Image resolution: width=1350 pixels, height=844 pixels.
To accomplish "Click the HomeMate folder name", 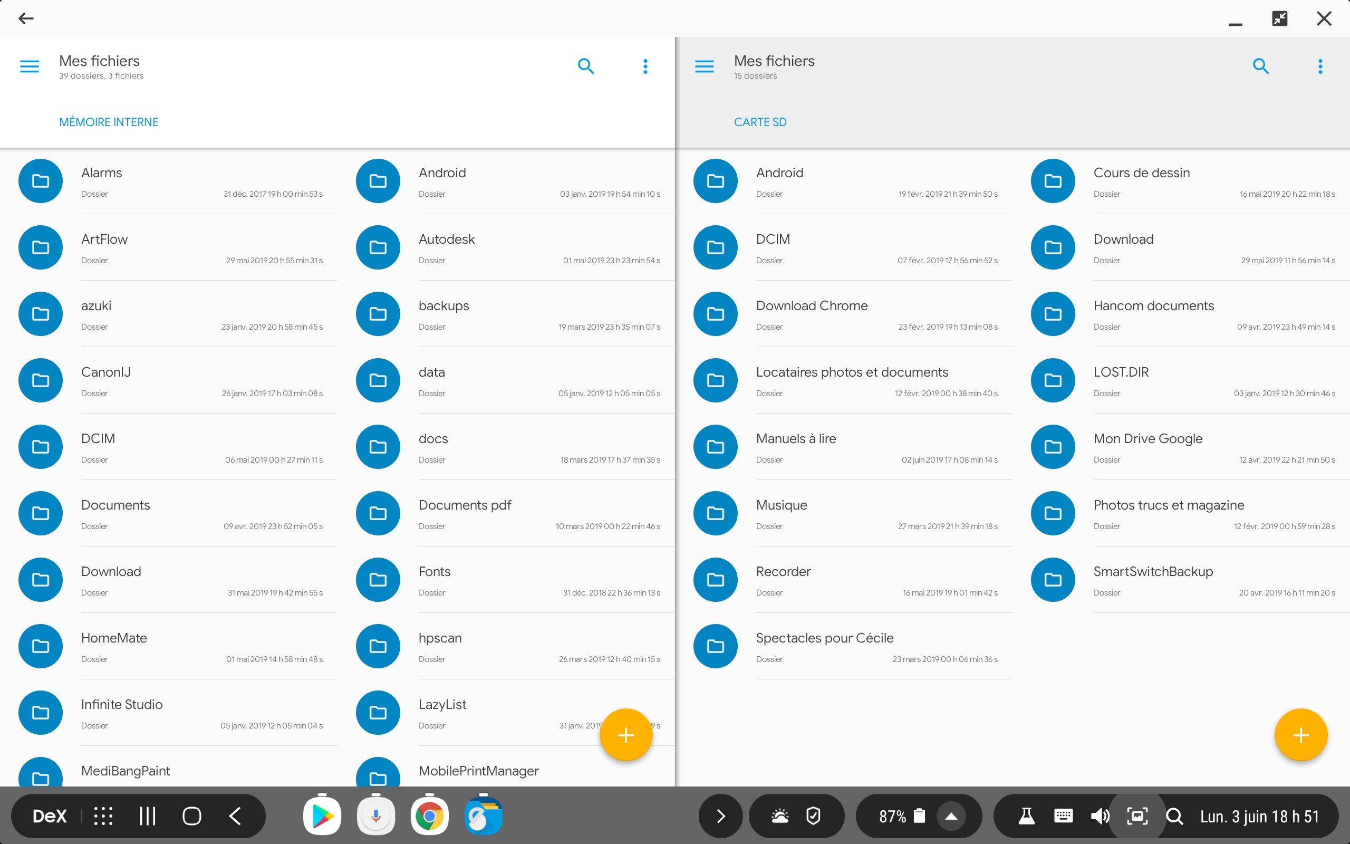I will click(x=114, y=638).
